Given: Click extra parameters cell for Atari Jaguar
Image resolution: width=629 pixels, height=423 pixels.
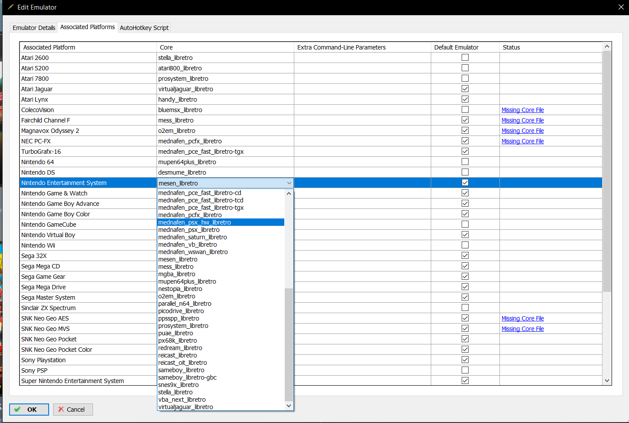Looking at the screenshot, I should click(x=363, y=89).
